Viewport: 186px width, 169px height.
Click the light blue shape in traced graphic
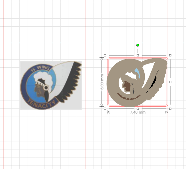[137, 73]
